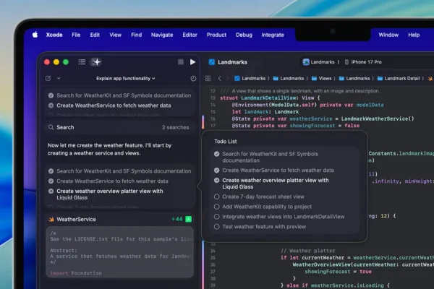Click the 2 searches label
The image size is (434, 289).
(176, 127)
